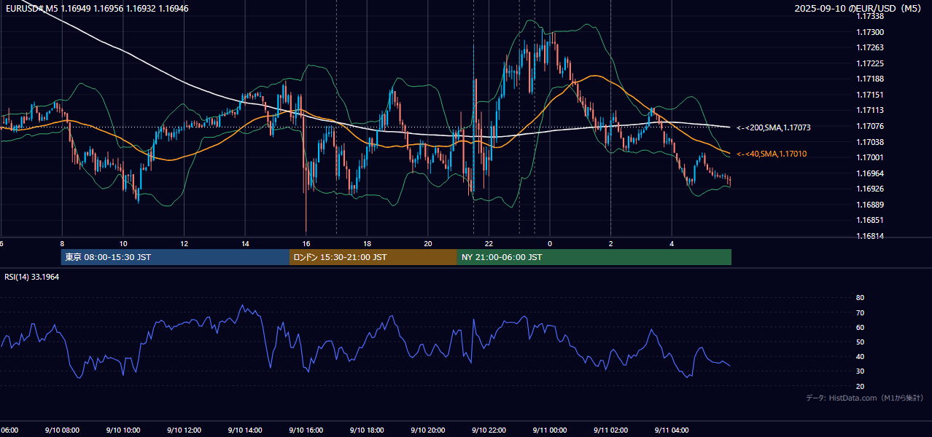Click price axis value 1.17113
Screen dimensions: 932x437
869,110
